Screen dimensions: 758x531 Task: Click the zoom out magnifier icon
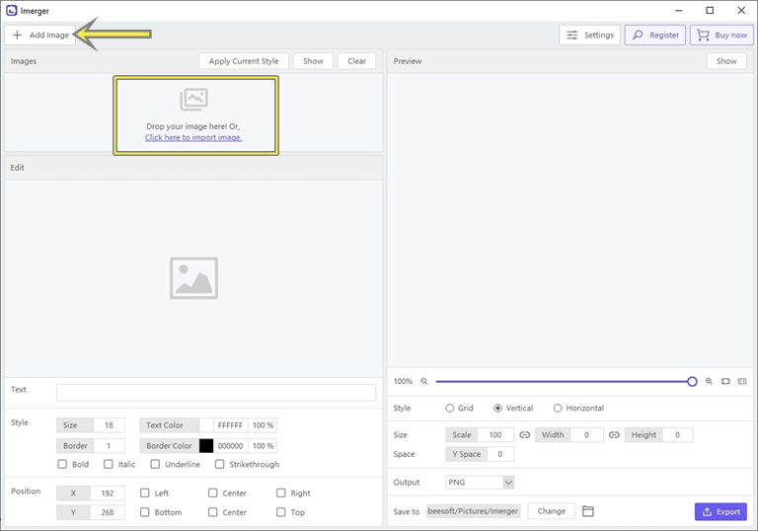(424, 381)
